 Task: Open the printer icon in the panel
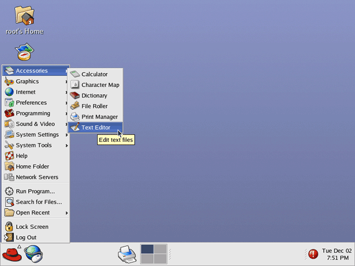[127, 254]
